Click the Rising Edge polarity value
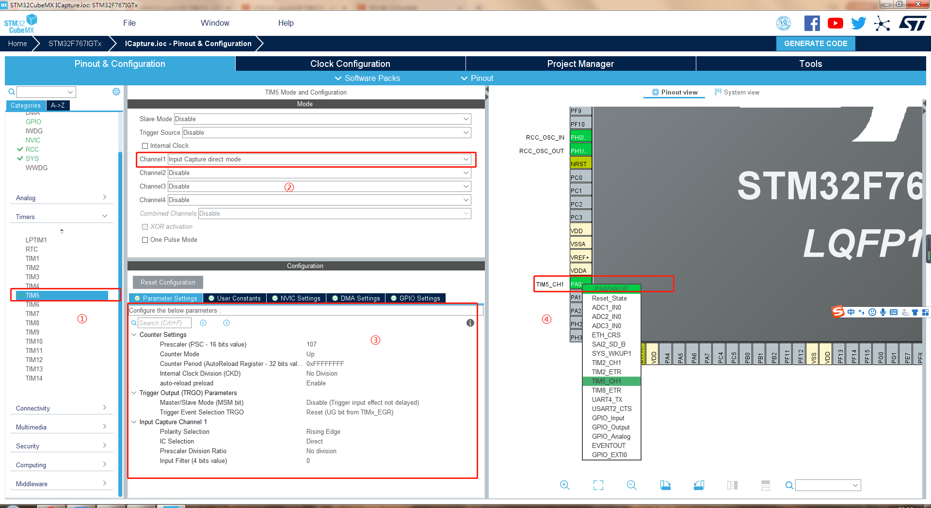The width and height of the screenshot is (931, 508). pos(323,431)
